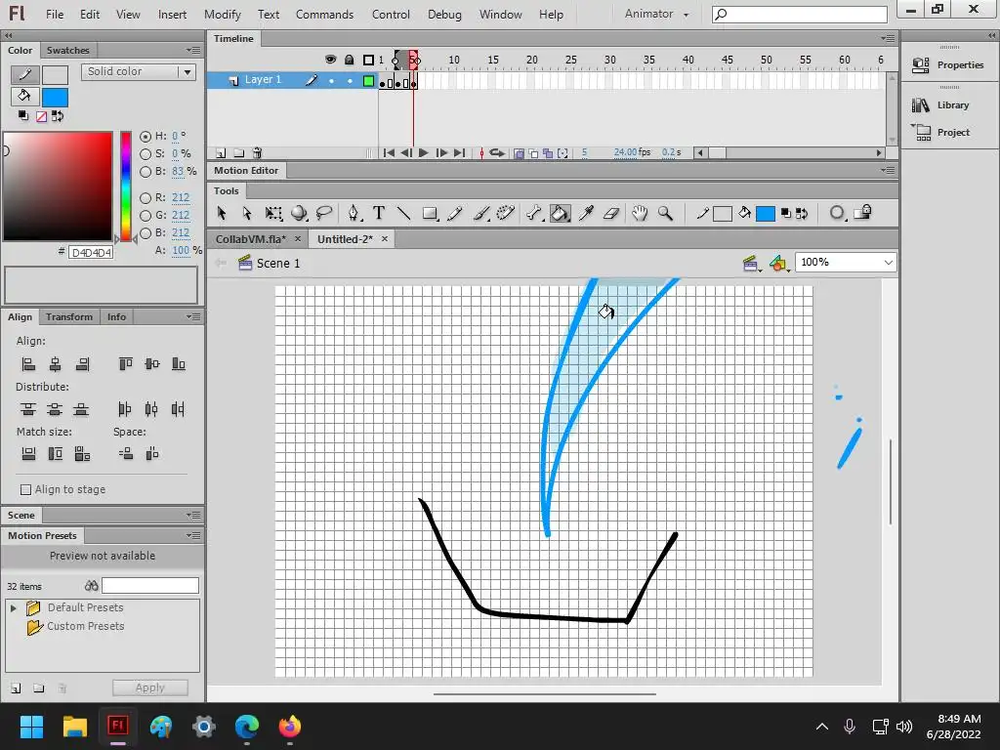Click the Custom Presets folder

click(76, 626)
